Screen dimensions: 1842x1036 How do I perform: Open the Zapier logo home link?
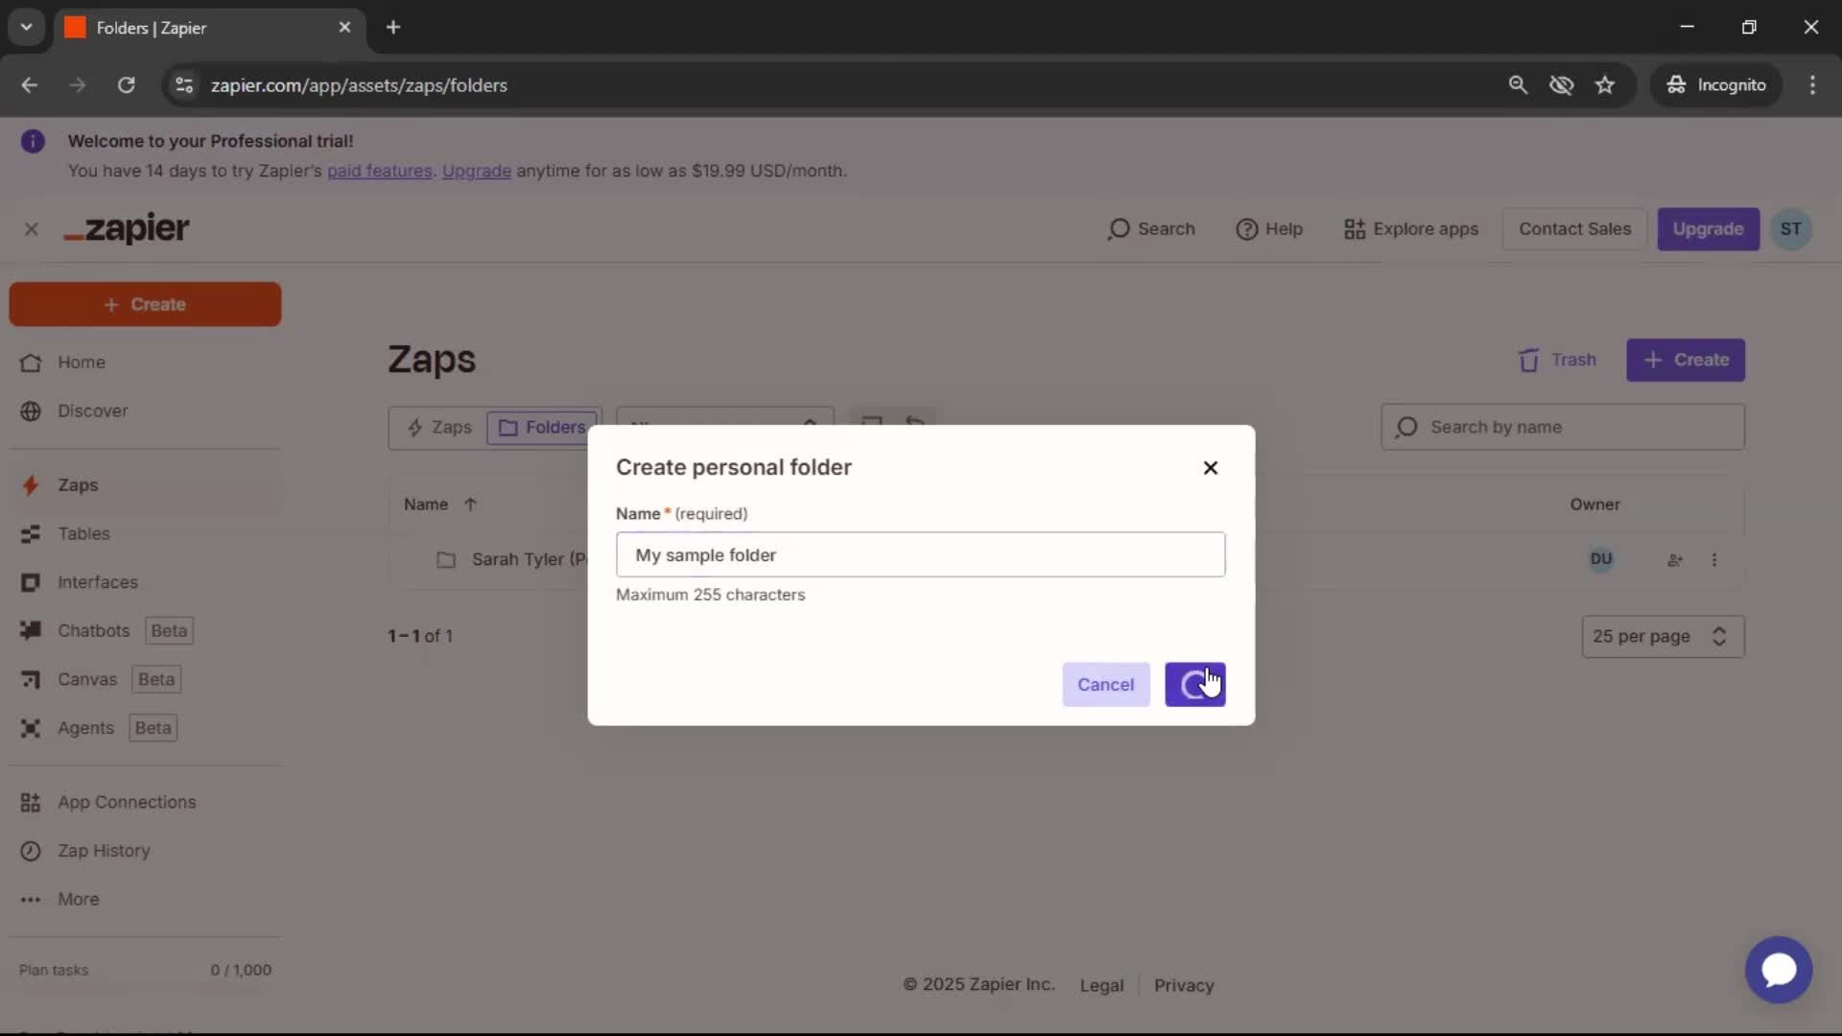pyautogui.click(x=127, y=229)
